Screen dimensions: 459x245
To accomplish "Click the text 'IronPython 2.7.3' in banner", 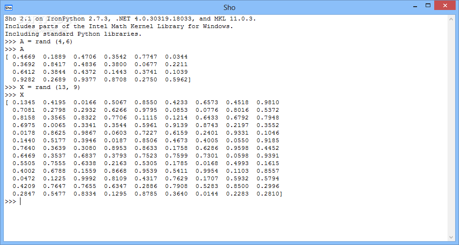I will click(x=77, y=19).
